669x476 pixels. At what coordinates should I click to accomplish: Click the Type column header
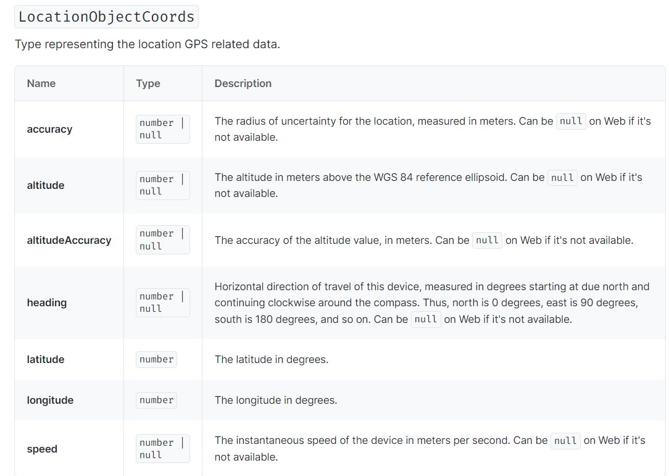click(x=148, y=83)
